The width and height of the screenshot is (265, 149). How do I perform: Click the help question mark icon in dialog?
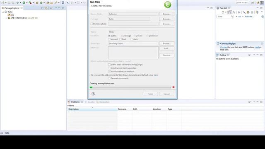click(x=93, y=94)
